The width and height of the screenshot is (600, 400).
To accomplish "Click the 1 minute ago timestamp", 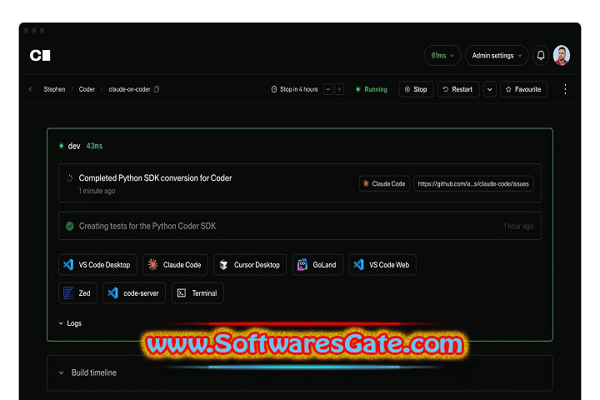I will pos(97,191).
